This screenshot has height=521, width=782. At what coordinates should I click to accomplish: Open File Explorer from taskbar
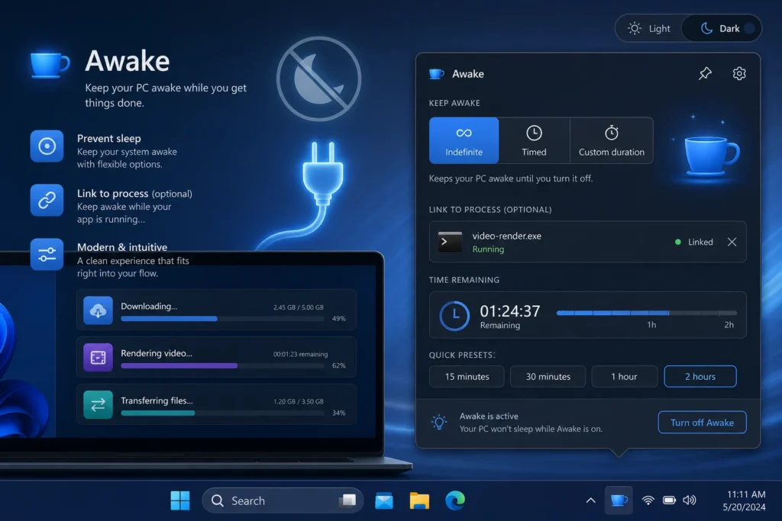tap(419, 500)
